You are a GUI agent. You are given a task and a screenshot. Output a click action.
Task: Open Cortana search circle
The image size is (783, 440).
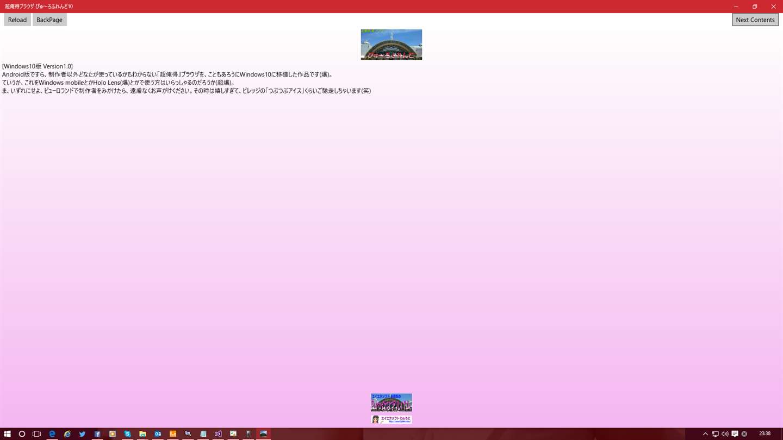click(22, 434)
